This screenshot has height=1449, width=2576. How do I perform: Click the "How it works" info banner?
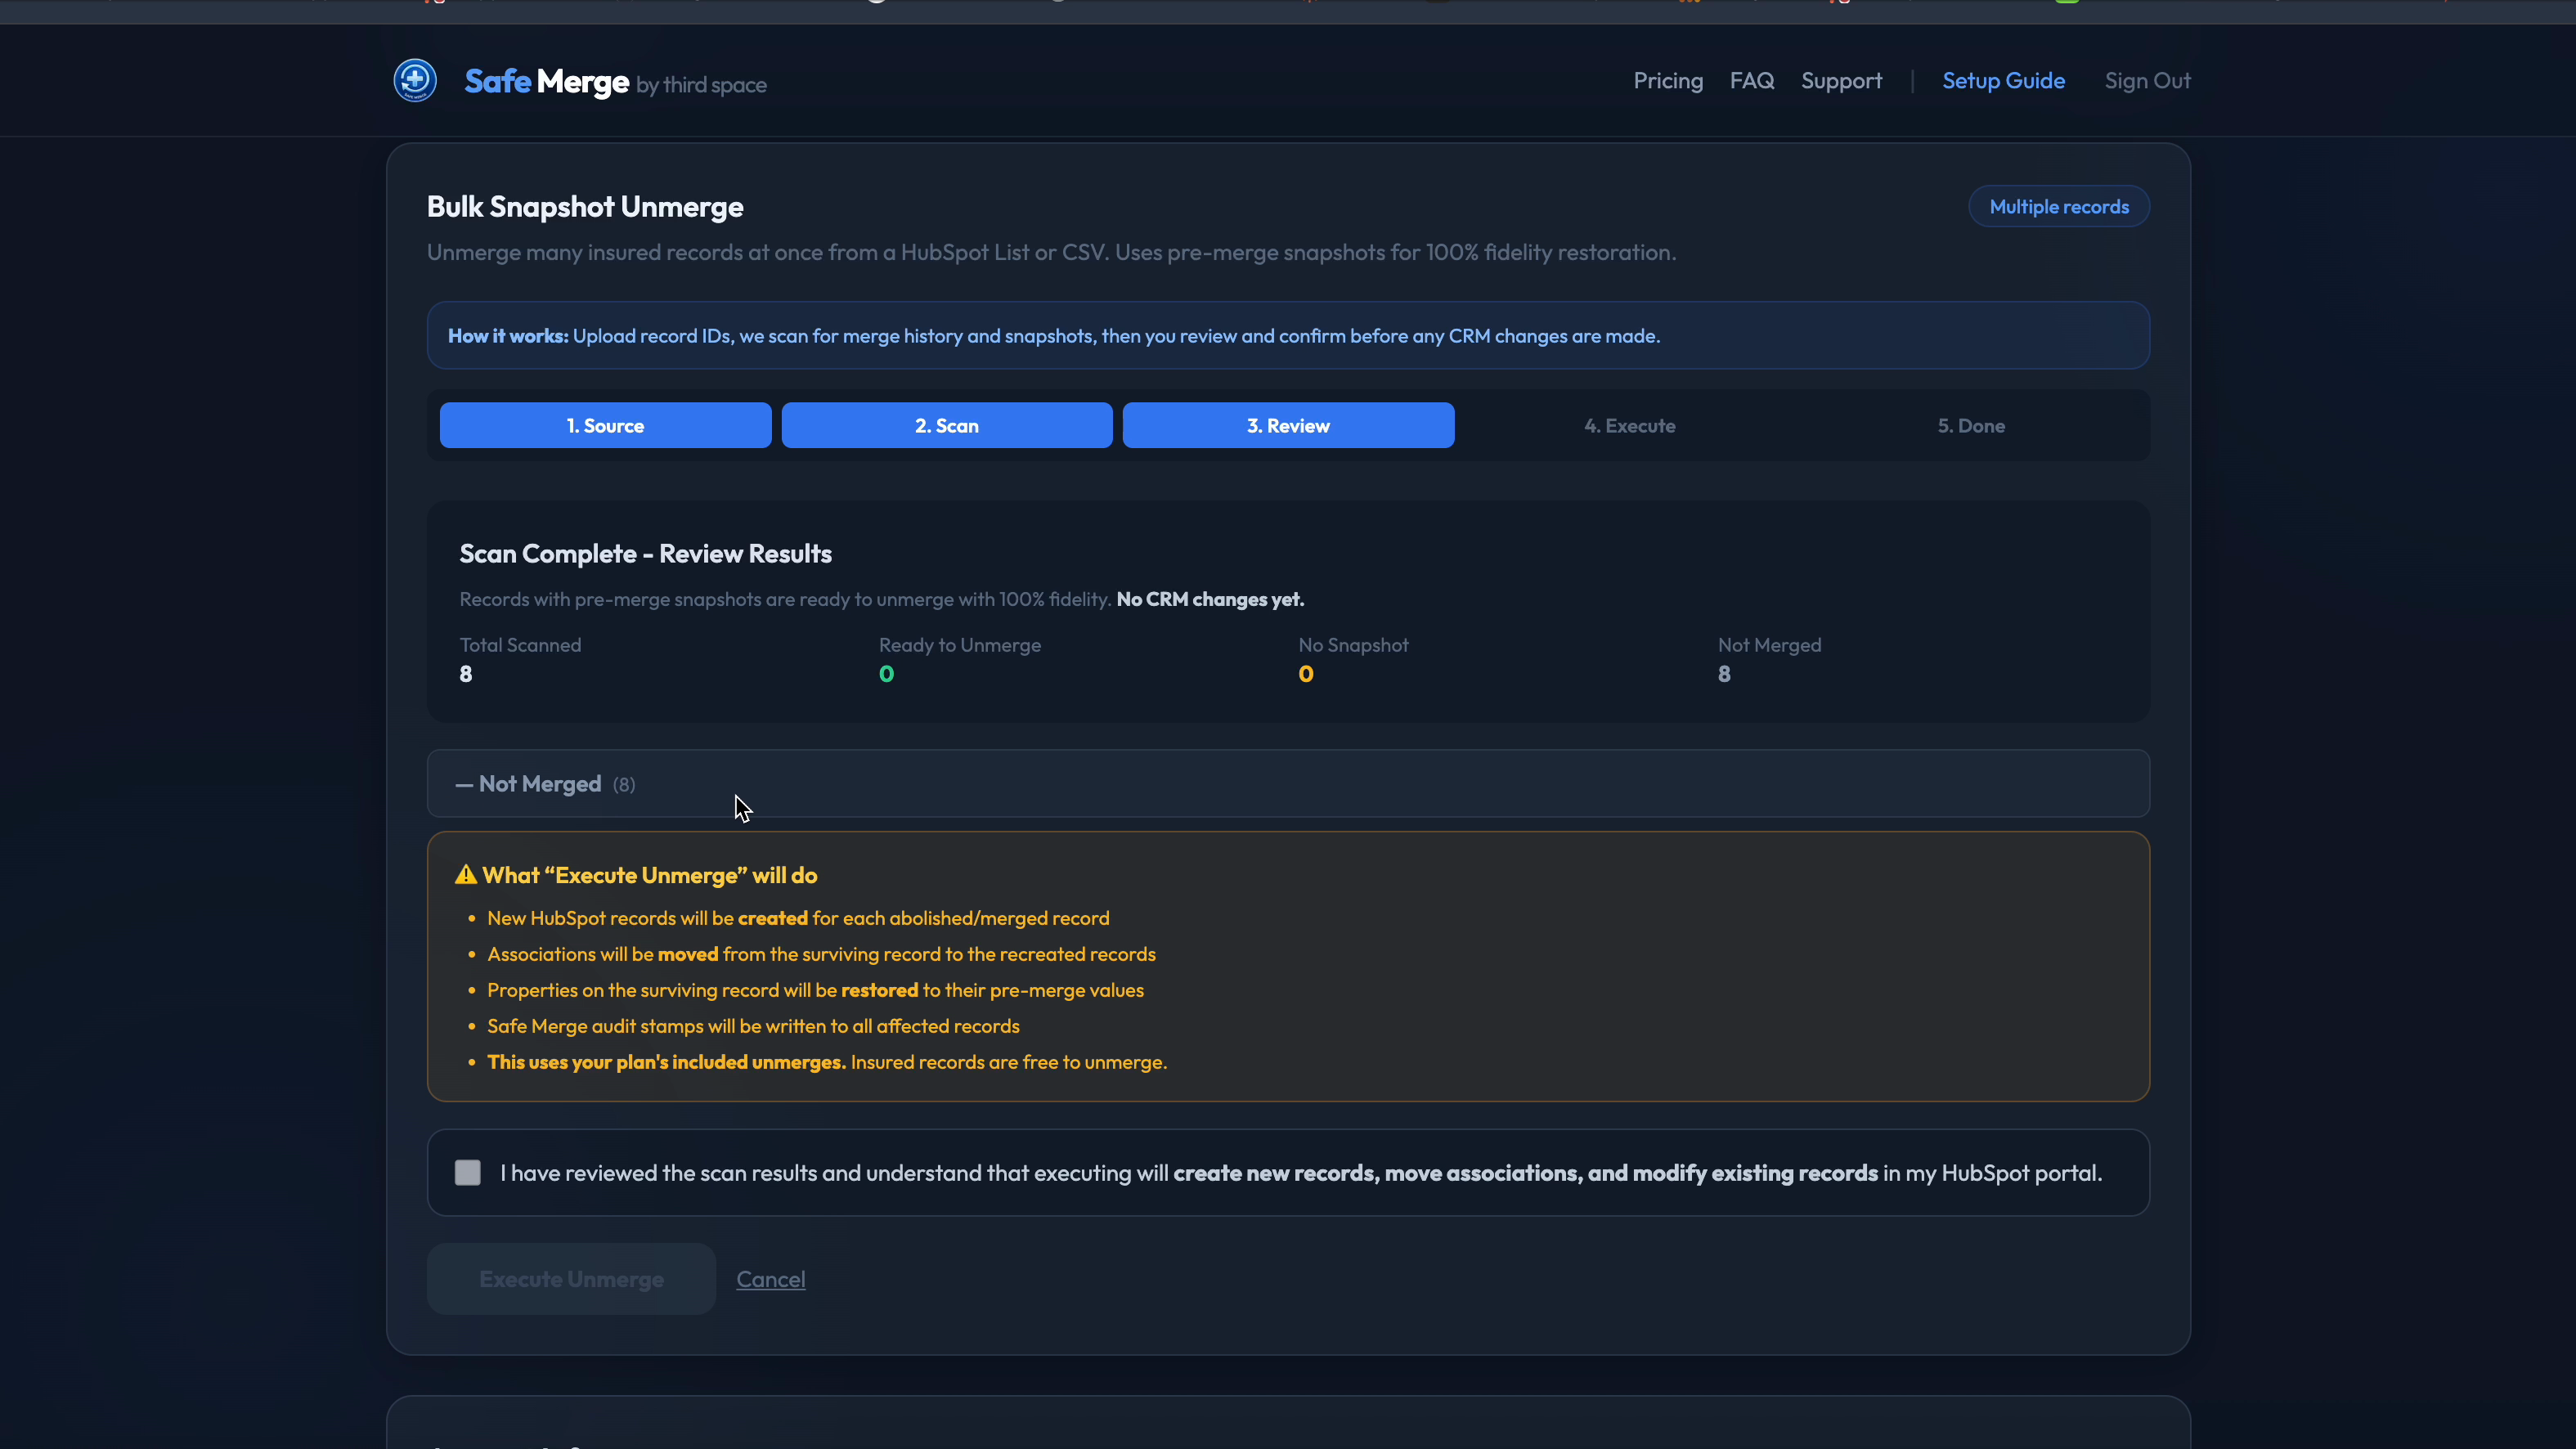point(1288,335)
